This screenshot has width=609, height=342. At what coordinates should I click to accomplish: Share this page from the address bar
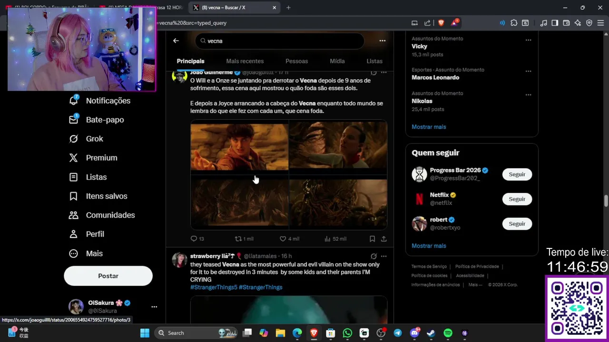pyautogui.click(x=427, y=23)
